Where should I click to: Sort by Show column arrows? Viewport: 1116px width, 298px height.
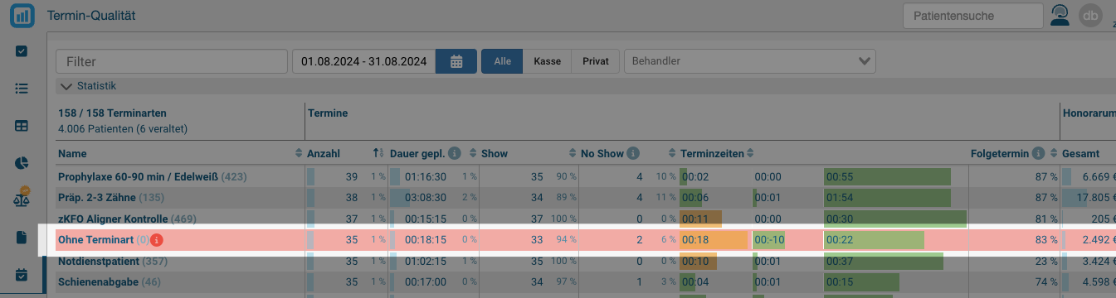573,154
